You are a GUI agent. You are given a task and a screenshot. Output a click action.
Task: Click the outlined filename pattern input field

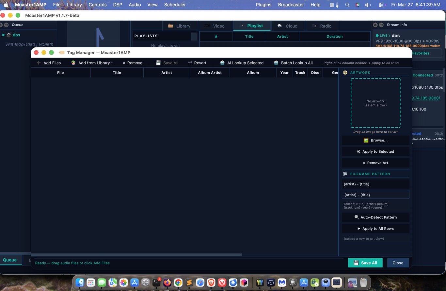375,195
